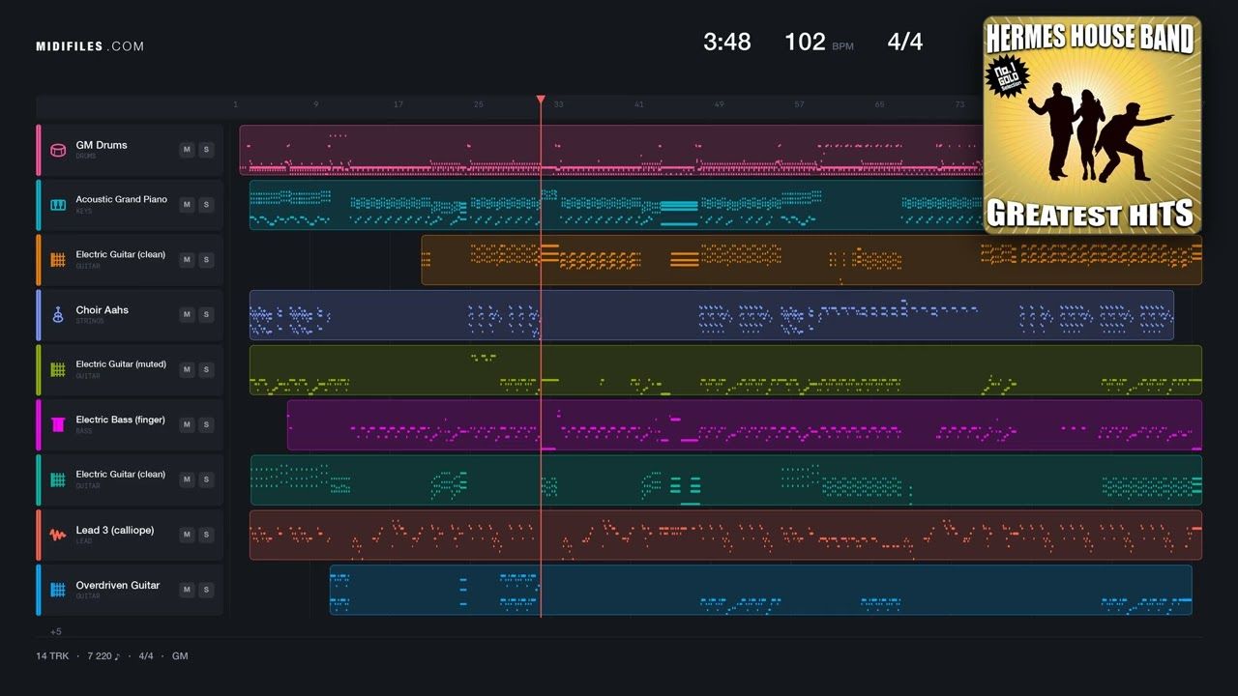Mute the orange Electric Guitar (clean) track
Viewport: 1238px width, 696px height.
[187, 260]
